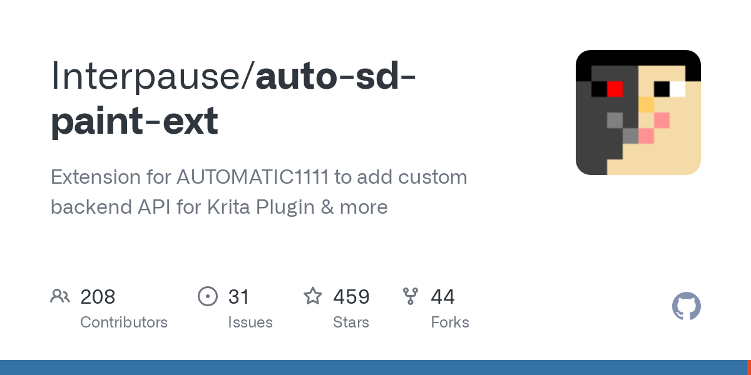Open the Issues label
Screen dimensions: 751x375
tap(250, 322)
